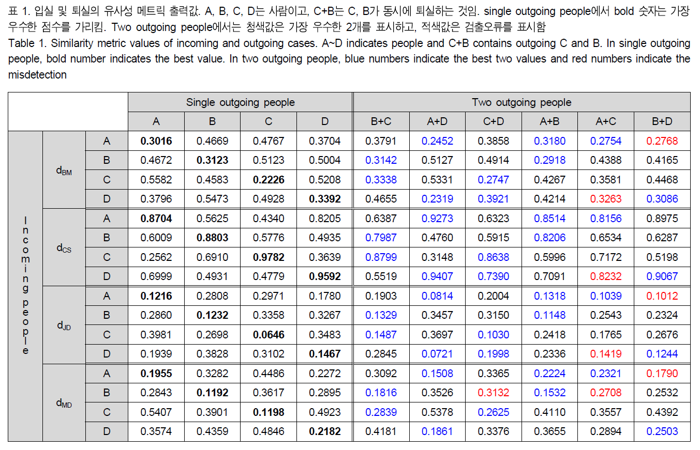The height and width of the screenshot is (450, 700).
Task: Click the blue value 0.0721
Action: point(437,354)
